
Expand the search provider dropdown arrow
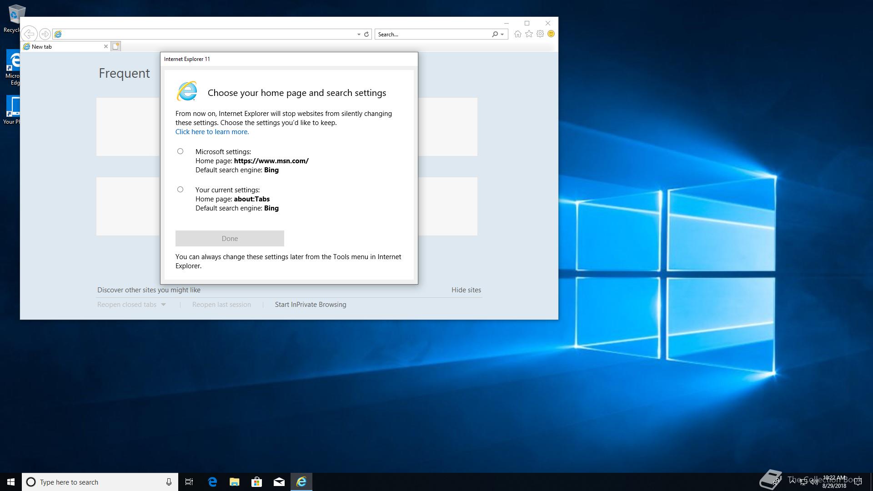502,34
